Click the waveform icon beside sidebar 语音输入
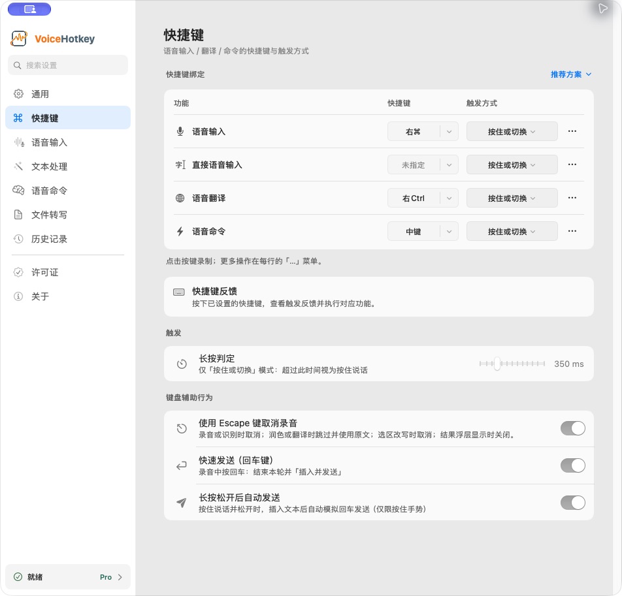The width and height of the screenshot is (622, 596). (x=19, y=142)
